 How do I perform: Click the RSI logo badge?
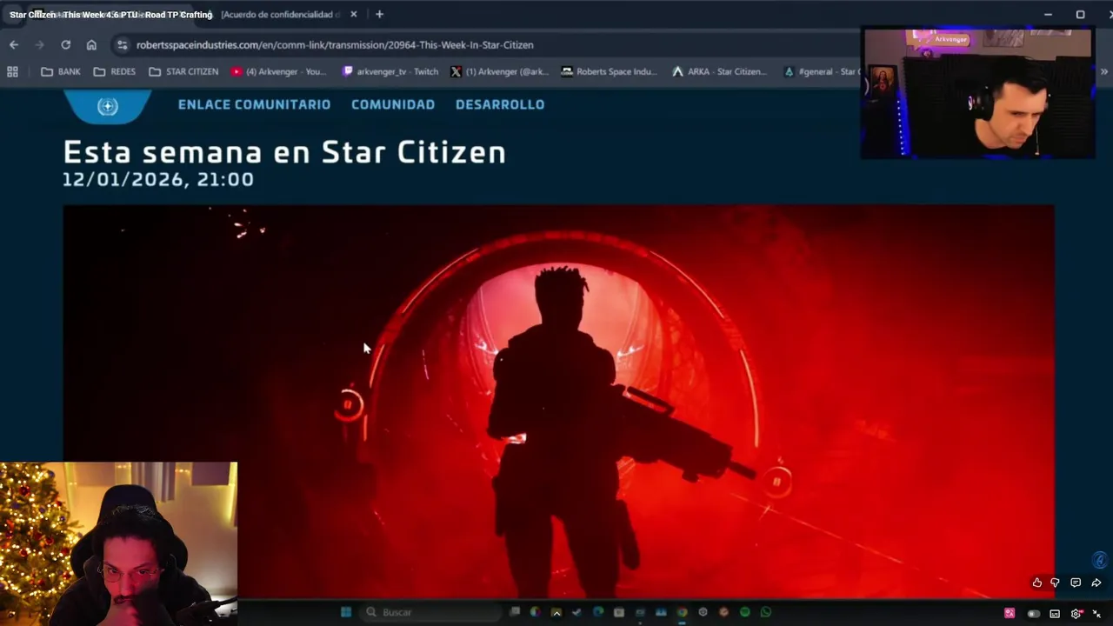108,106
